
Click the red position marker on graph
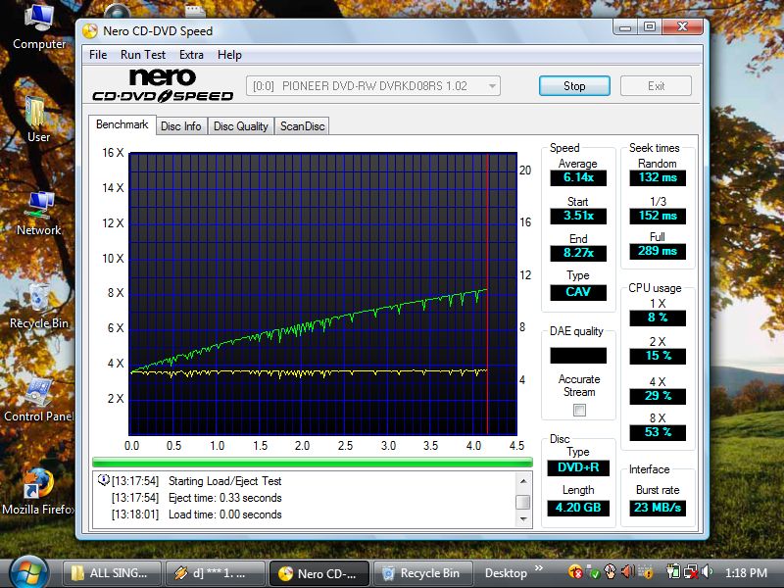487,294
